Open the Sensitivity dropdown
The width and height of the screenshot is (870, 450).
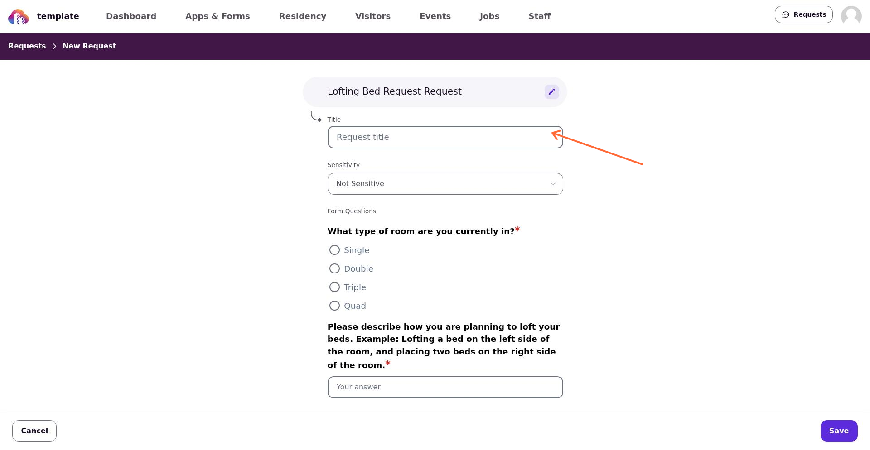point(445,184)
